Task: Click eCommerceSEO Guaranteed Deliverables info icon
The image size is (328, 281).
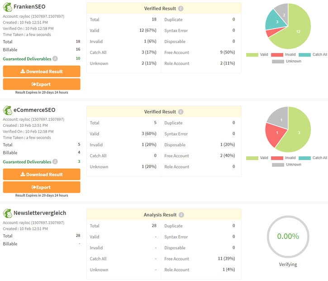Action: [x=55, y=162]
